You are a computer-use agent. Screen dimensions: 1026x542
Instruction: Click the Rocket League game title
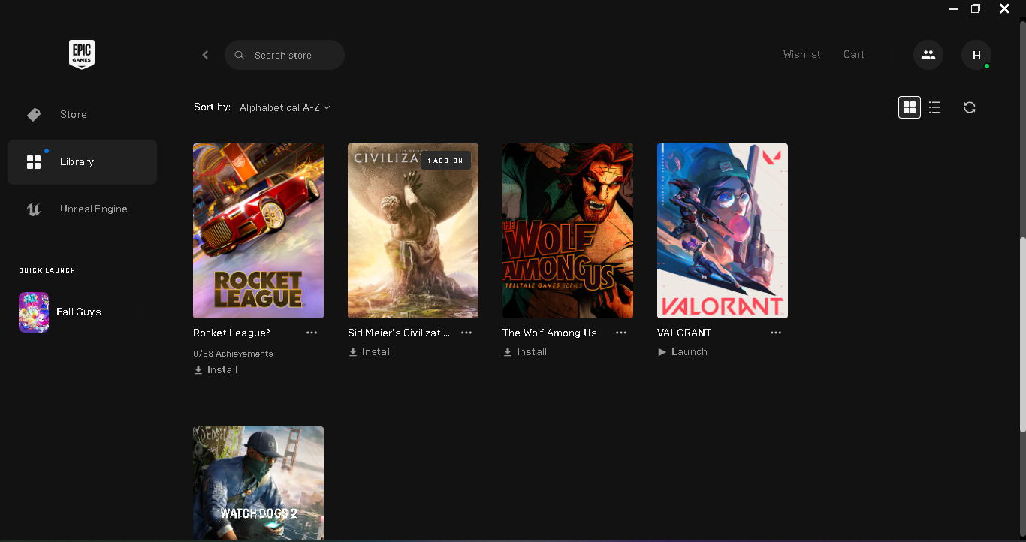point(231,333)
